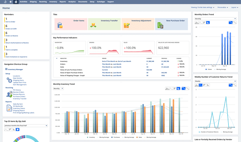Click the Print Shipping/Mailing Labels link
Screen dimensions: 241x142
(23, 113)
